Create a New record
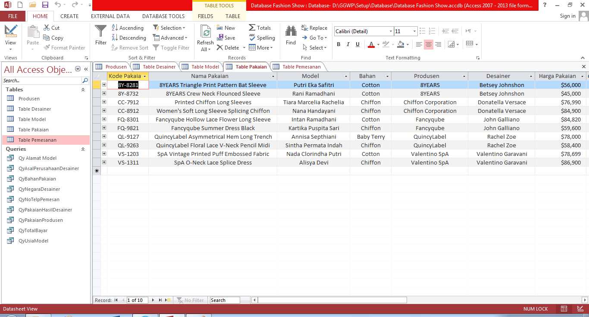 point(226,28)
